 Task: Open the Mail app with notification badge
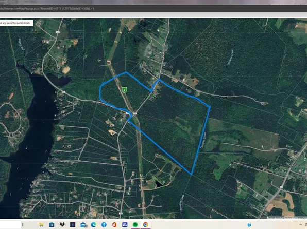pos(83,225)
